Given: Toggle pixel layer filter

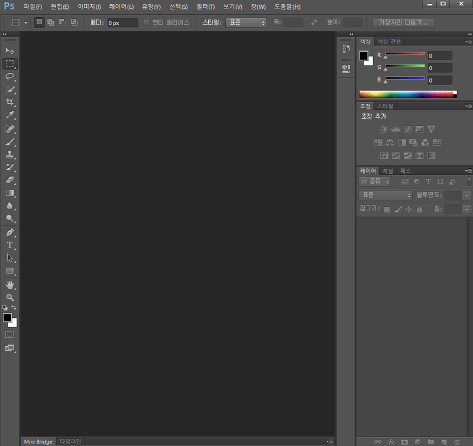Looking at the screenshot, I should (405, 182).
